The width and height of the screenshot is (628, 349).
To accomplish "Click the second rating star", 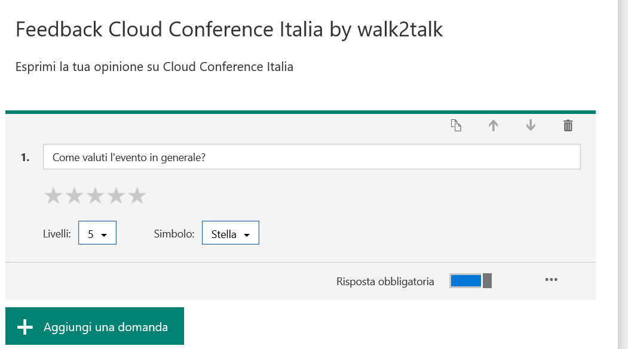I will [x=75, y=196].
